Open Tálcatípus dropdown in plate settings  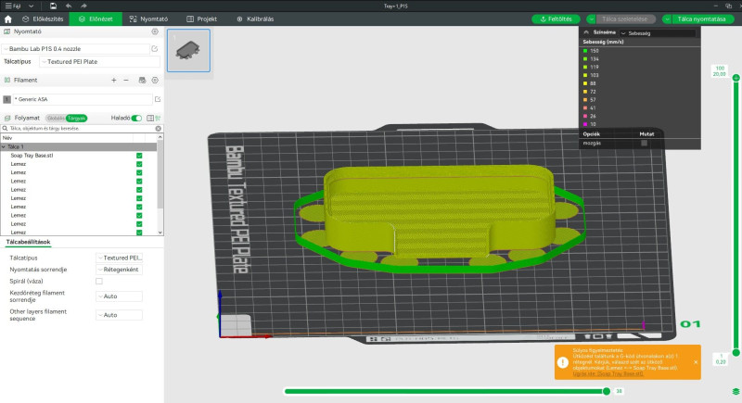pos(120,258)
